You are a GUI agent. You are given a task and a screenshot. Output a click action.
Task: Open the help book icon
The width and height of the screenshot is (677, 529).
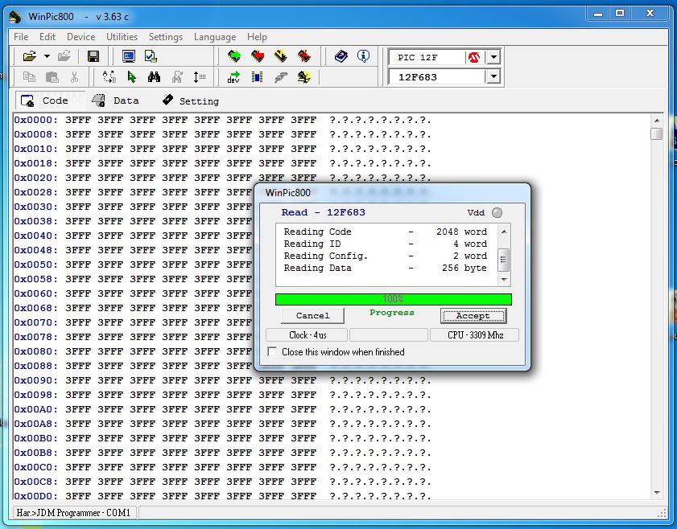pos(341,56)
